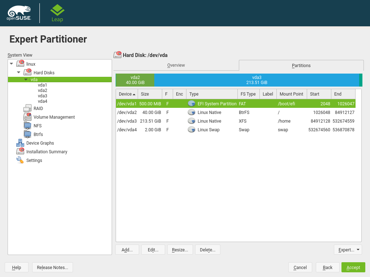
Task: Sort table by Device column header
Action: [126, 94]
